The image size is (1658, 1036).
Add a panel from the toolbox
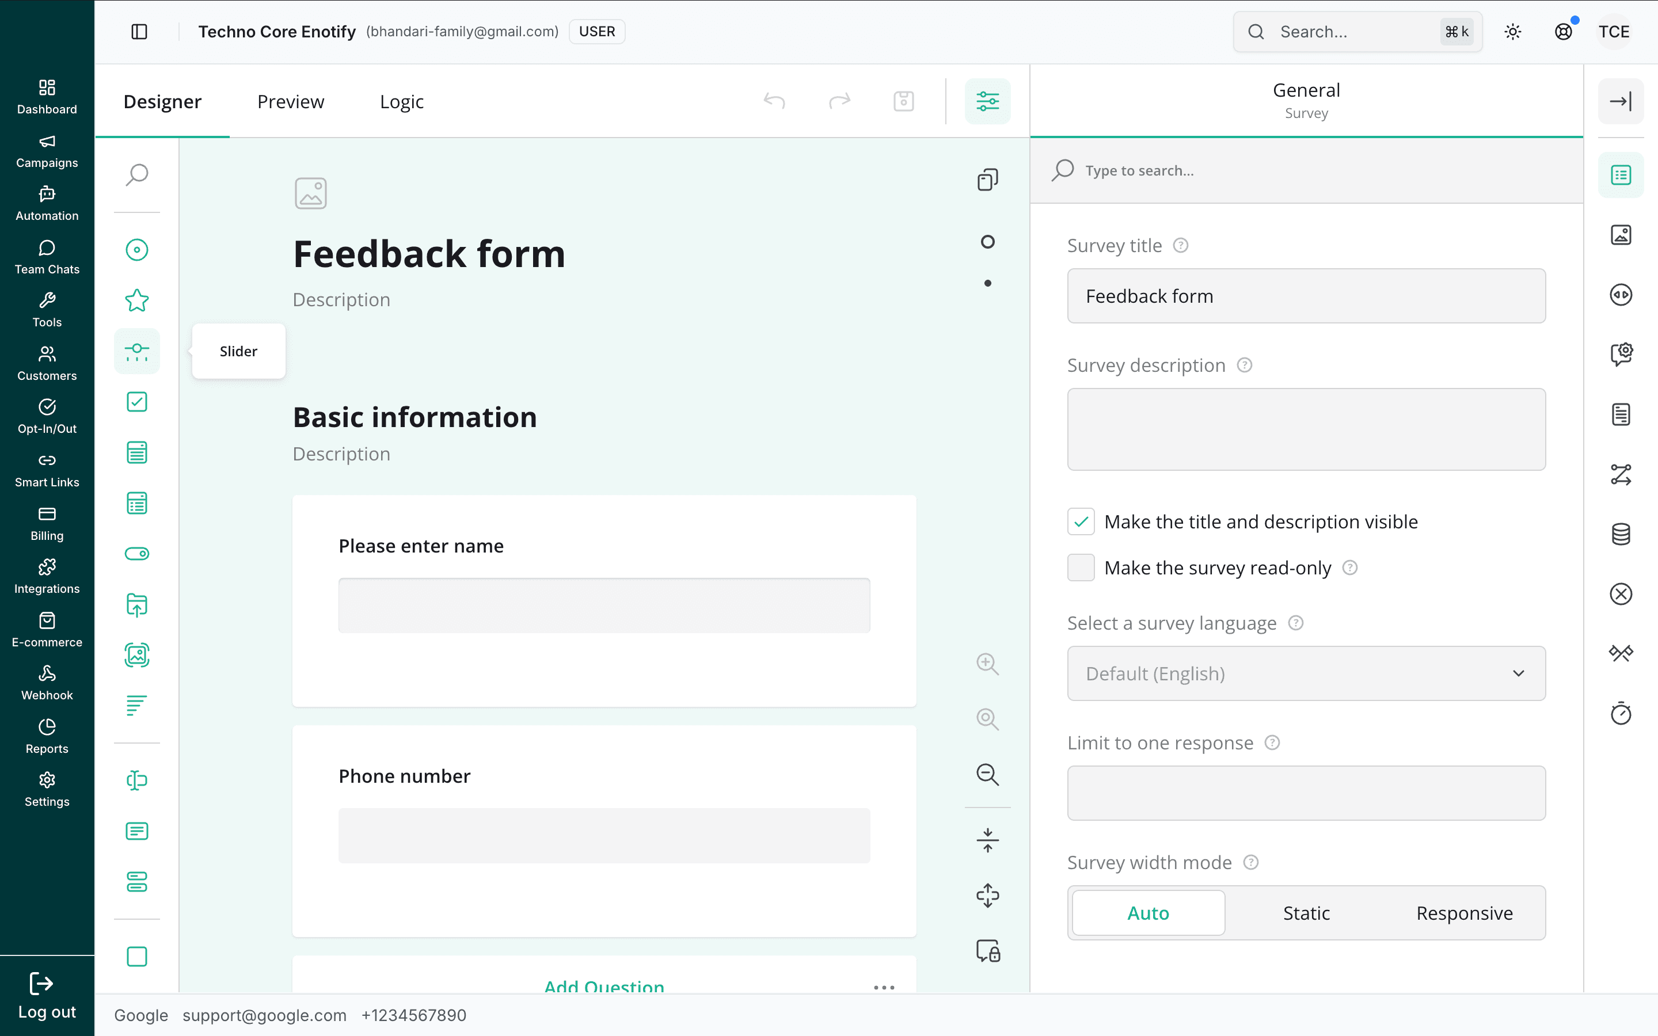point(137,957)
